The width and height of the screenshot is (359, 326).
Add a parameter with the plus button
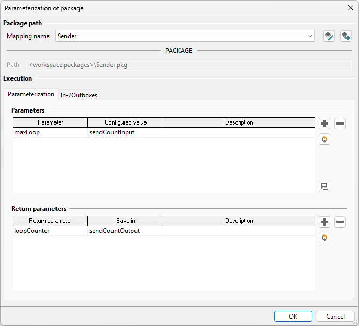click(x=324, y=123)
